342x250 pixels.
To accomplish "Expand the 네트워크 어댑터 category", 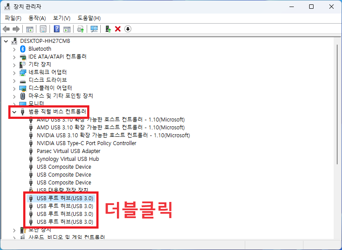I will 14,73.
